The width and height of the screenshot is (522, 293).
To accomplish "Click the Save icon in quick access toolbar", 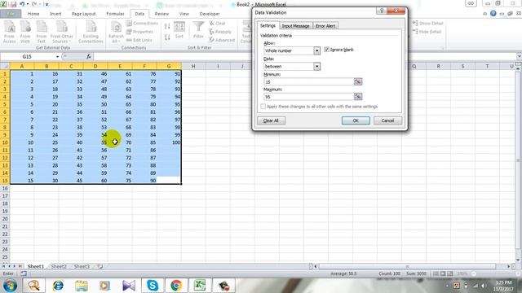I will click(x=13, y=4).
